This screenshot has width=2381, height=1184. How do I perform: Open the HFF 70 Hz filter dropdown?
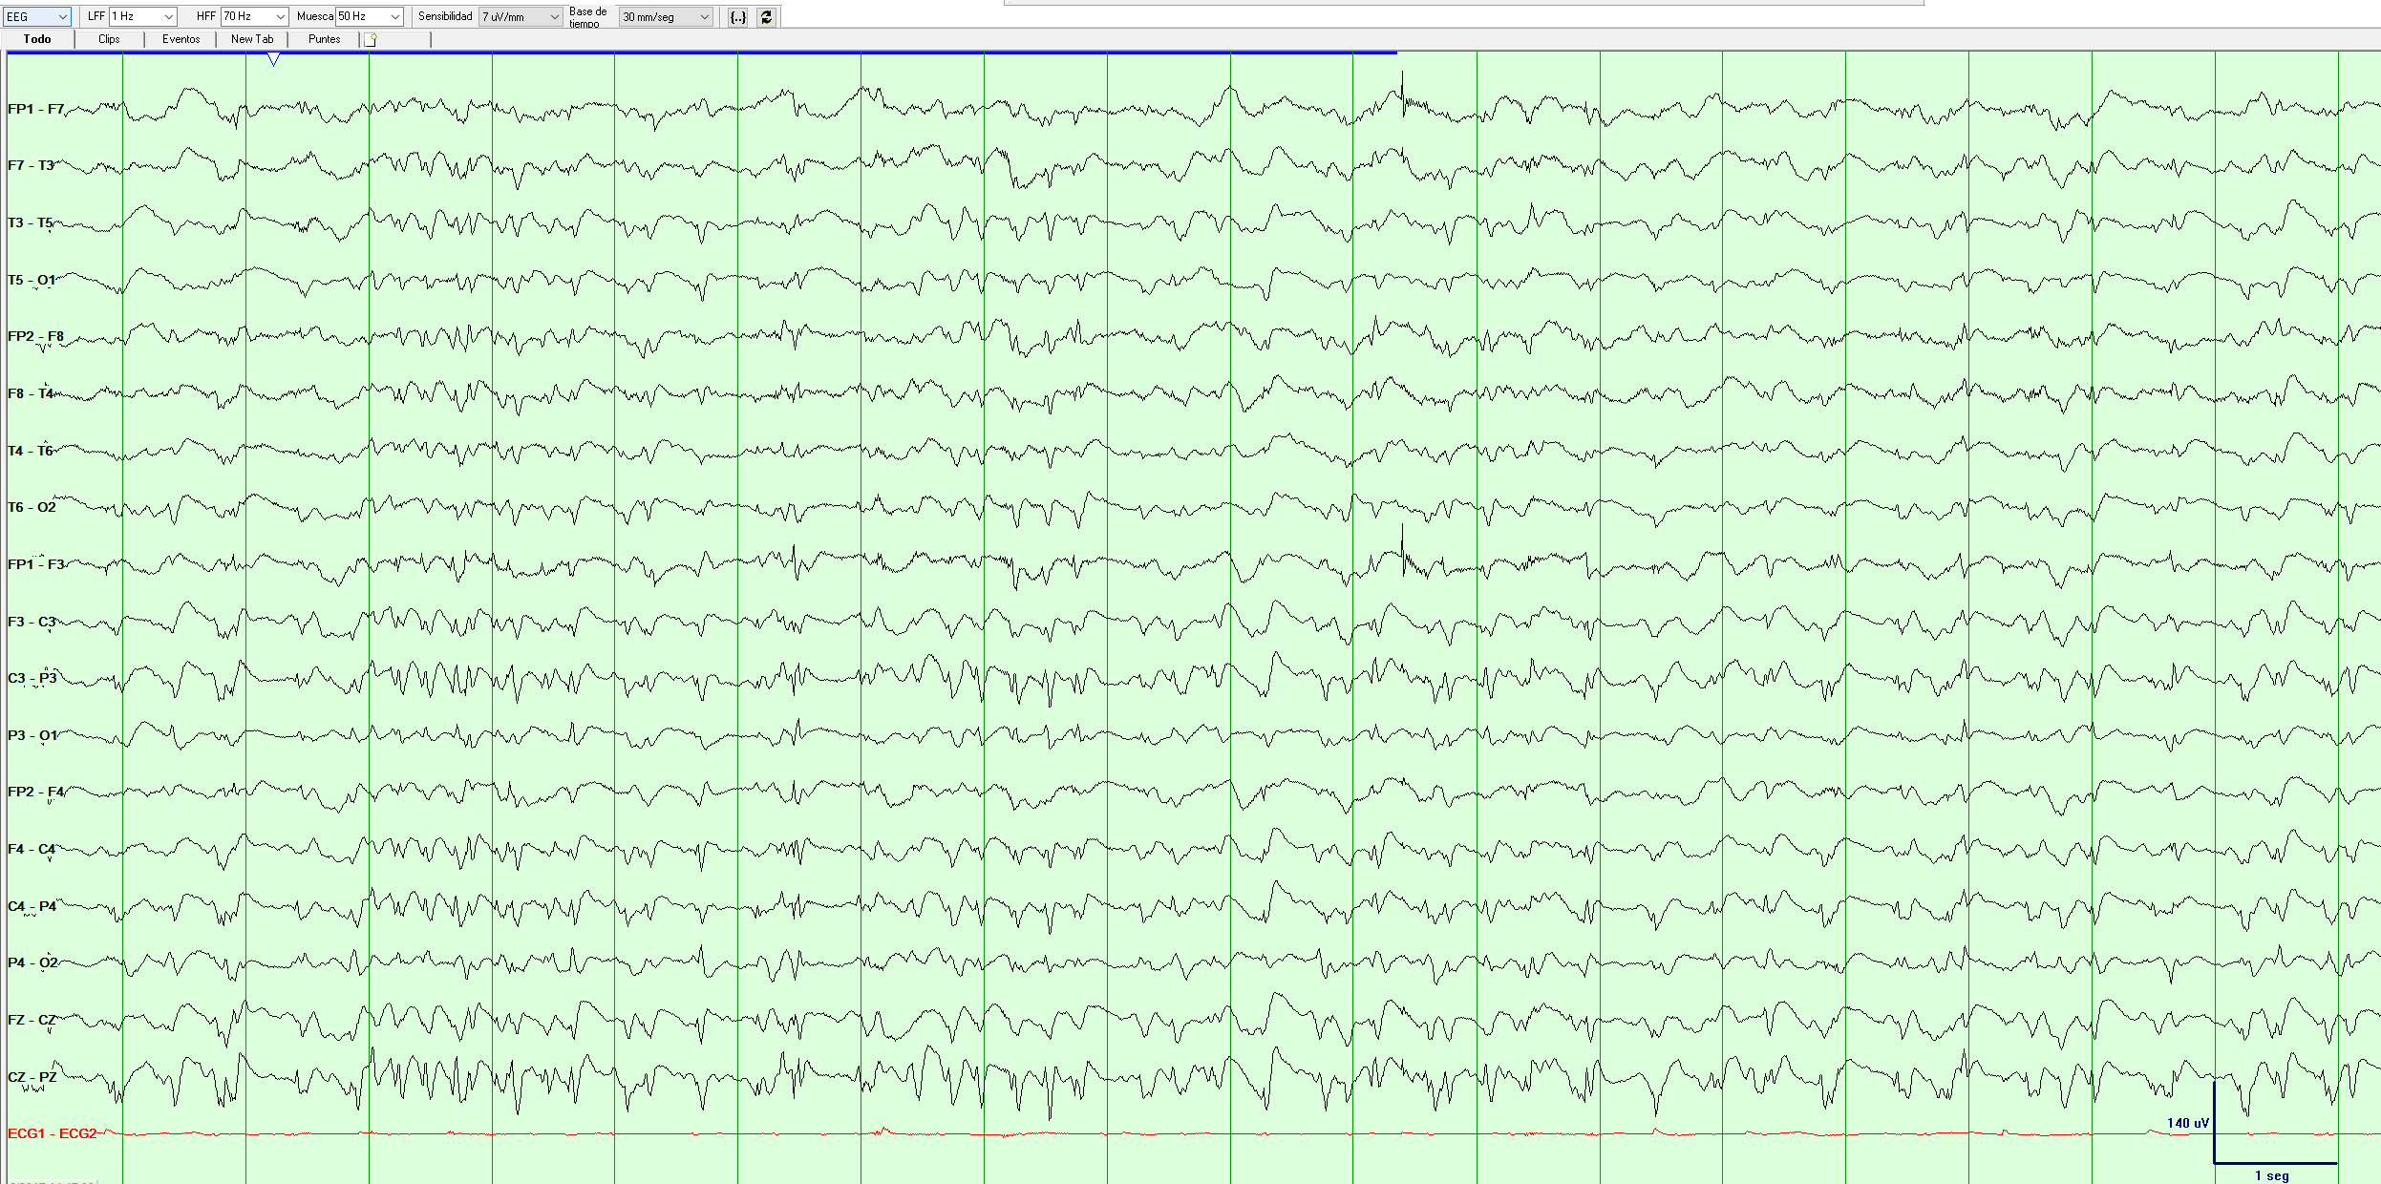254,16
